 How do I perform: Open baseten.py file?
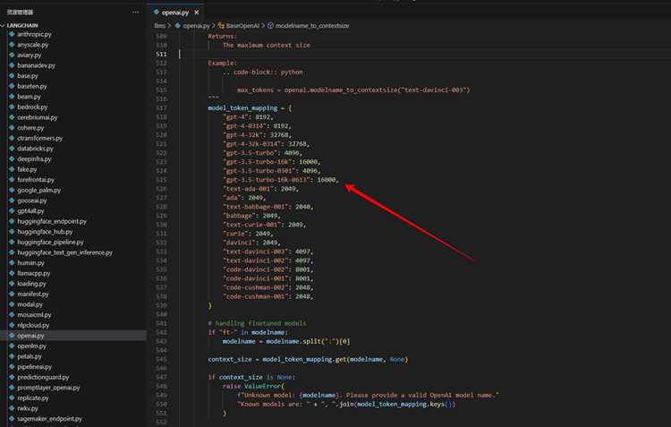(x=32, y=86)
